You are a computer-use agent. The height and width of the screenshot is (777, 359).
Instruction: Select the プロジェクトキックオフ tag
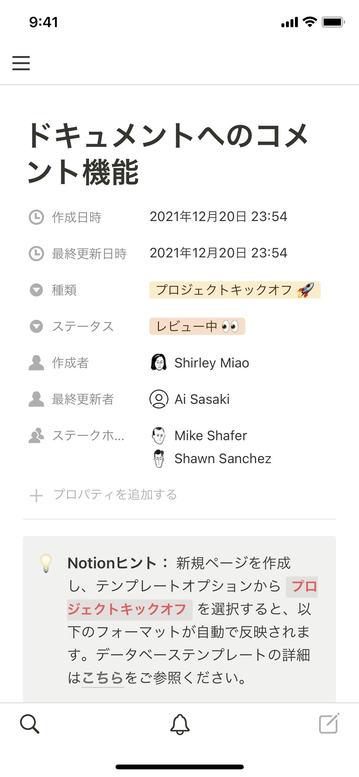tap(235, 290)
